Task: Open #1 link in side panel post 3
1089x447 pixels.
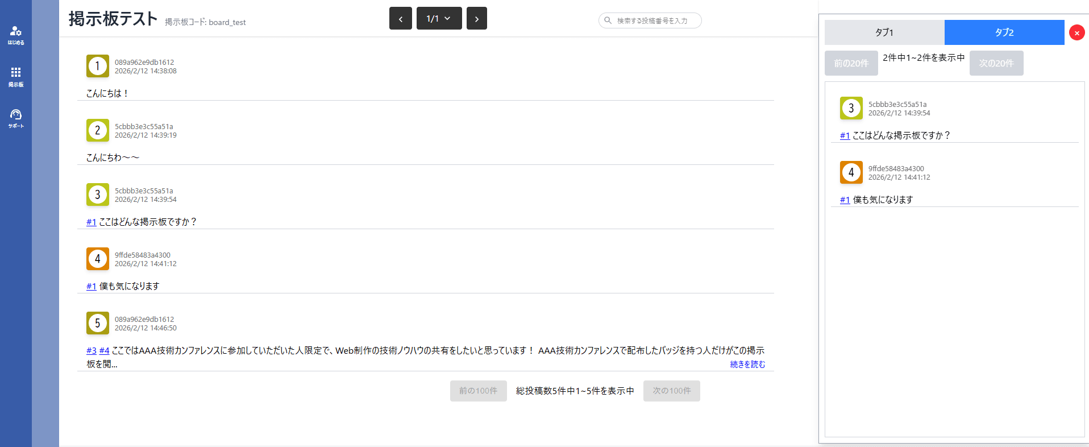Action: [845, 135]
